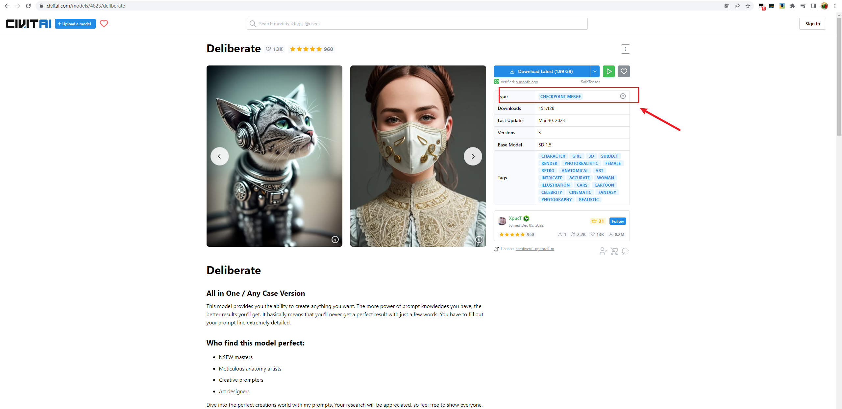This screenshot has height=409, width=842.
Task: Click the Mar 30, 2023 last update value
Action: 552,121
